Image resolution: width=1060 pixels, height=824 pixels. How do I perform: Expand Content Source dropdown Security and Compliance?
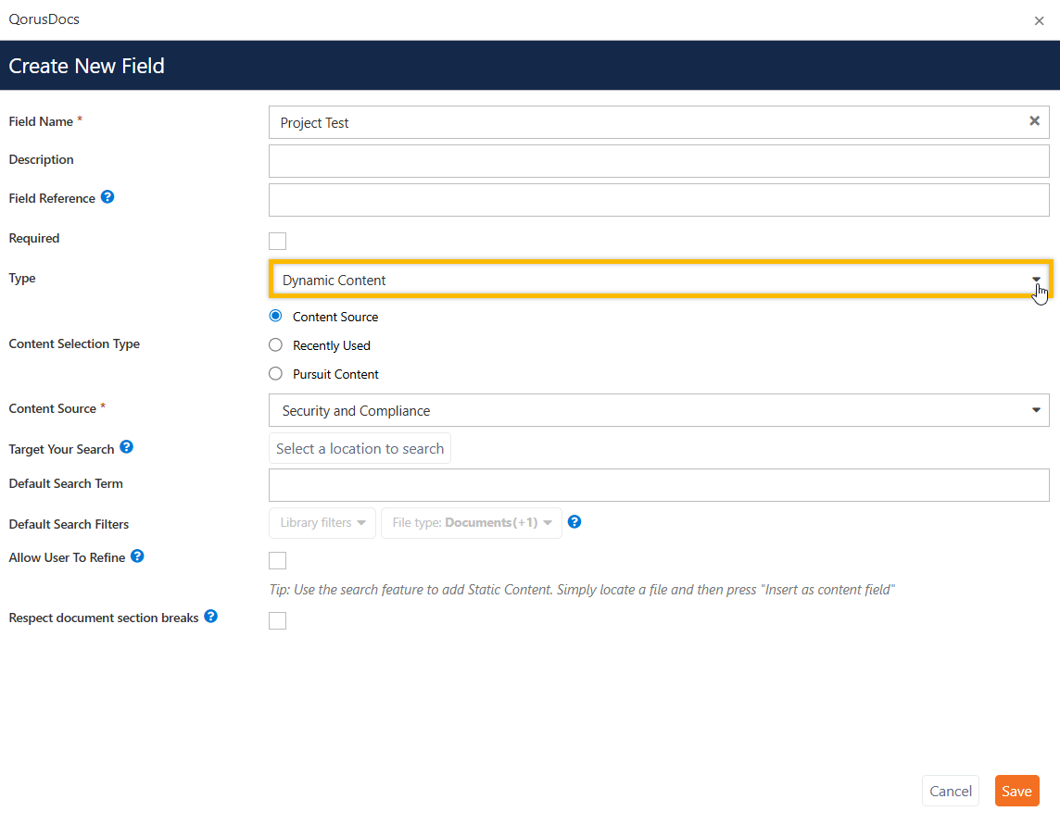click(x=658, y=410)
